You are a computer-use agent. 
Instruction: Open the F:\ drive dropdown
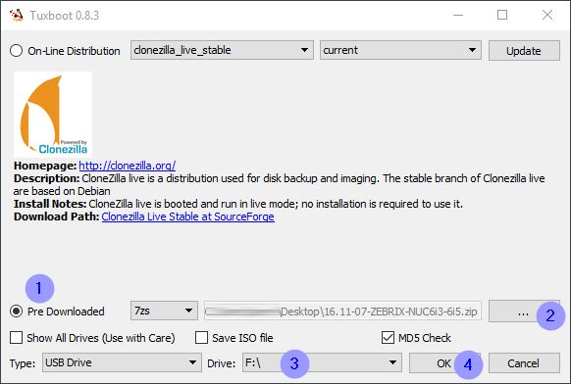(322, 362)
